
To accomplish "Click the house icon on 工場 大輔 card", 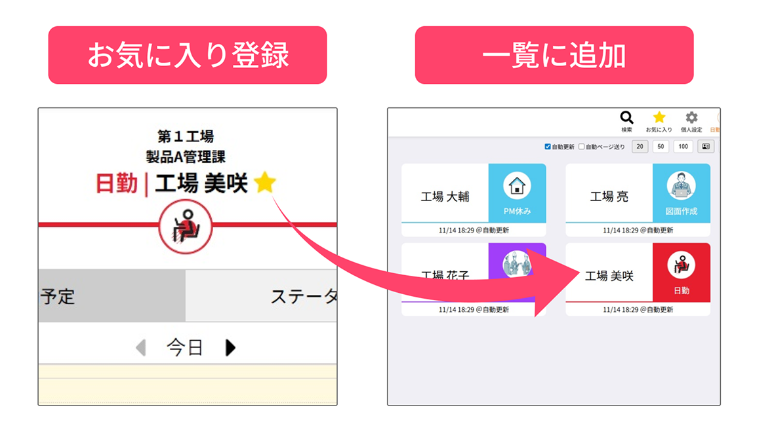I will coord(517,186).
